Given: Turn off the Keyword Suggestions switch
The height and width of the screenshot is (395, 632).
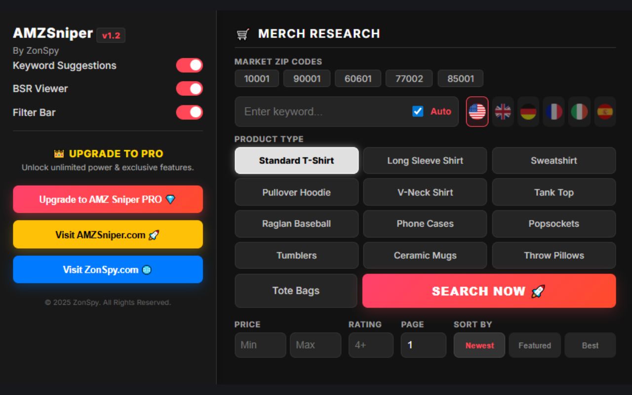Looking at the screenshot, I should click(190, 65).
